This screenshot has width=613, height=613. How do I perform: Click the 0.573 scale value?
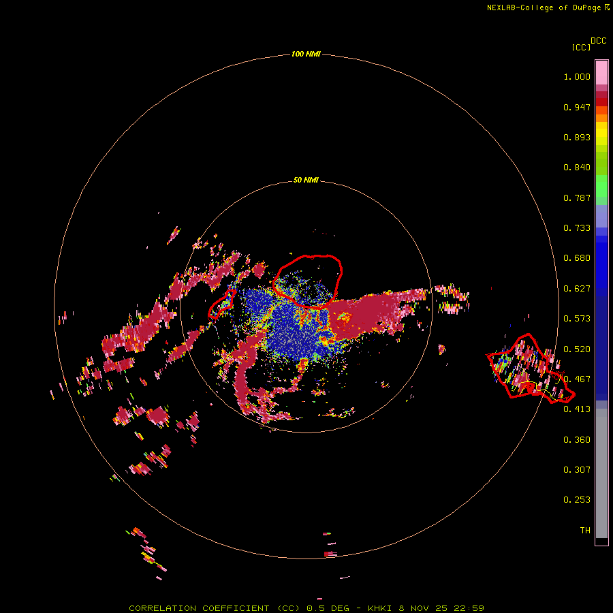click(x=577, y=319)
